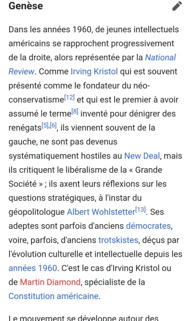Viewport: 191px width, 321px height.
Task: Open the New Deal article link
Action: pyautogui.click(x=142, y=156)
